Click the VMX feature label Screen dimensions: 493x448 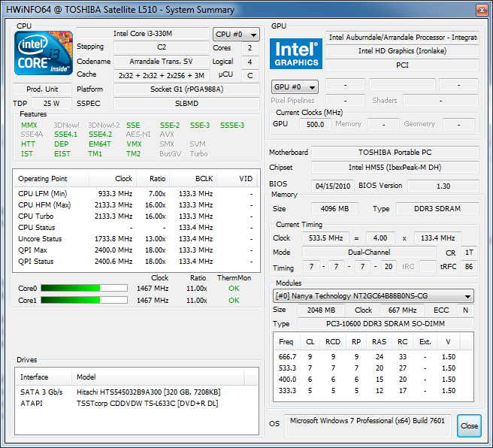[134, 144]
